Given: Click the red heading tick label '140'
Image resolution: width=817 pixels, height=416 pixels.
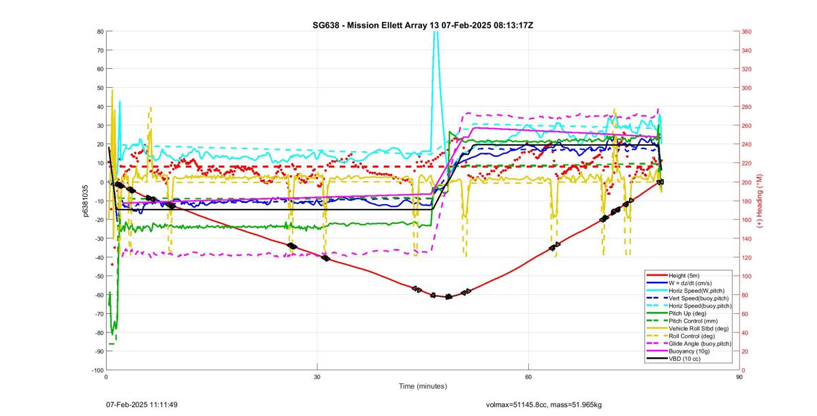Looking at the screenshot, I should (x=747, y=238).
